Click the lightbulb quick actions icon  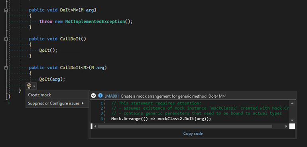click(x=29, y=86)
